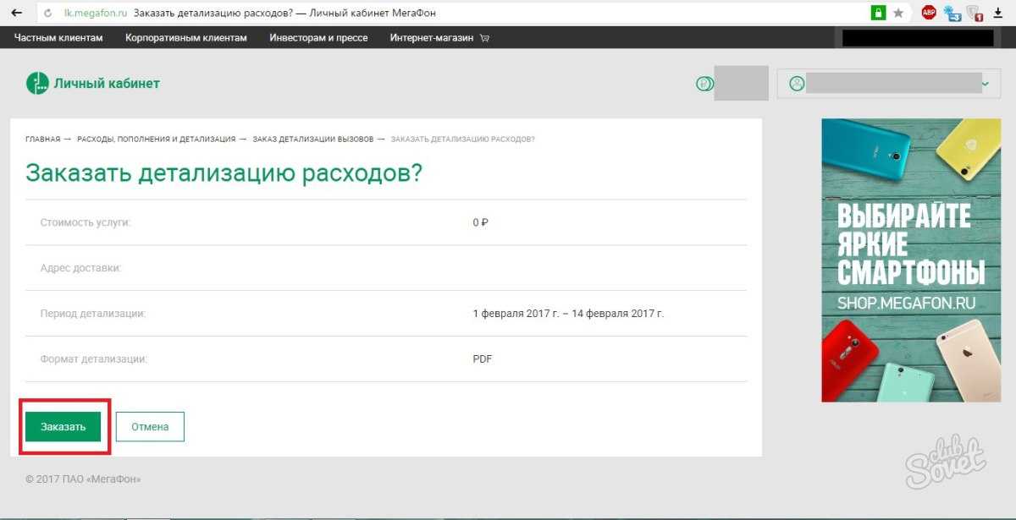Viewport: 1016px width, 520px height.
Task: Open Инвесторам и прессе menu item
Action: [318, 38]
